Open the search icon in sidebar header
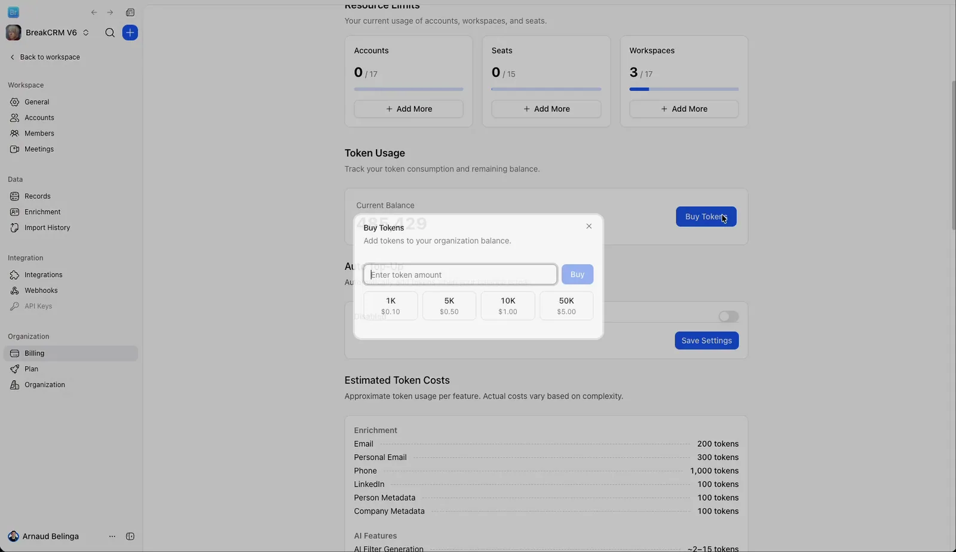The width and height of the screenshot is (956, 552). click(x=110, y=33)
